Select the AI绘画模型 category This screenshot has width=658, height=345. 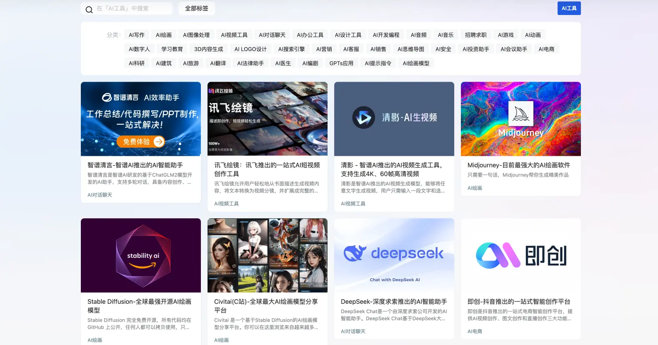[x=416, y=63]
